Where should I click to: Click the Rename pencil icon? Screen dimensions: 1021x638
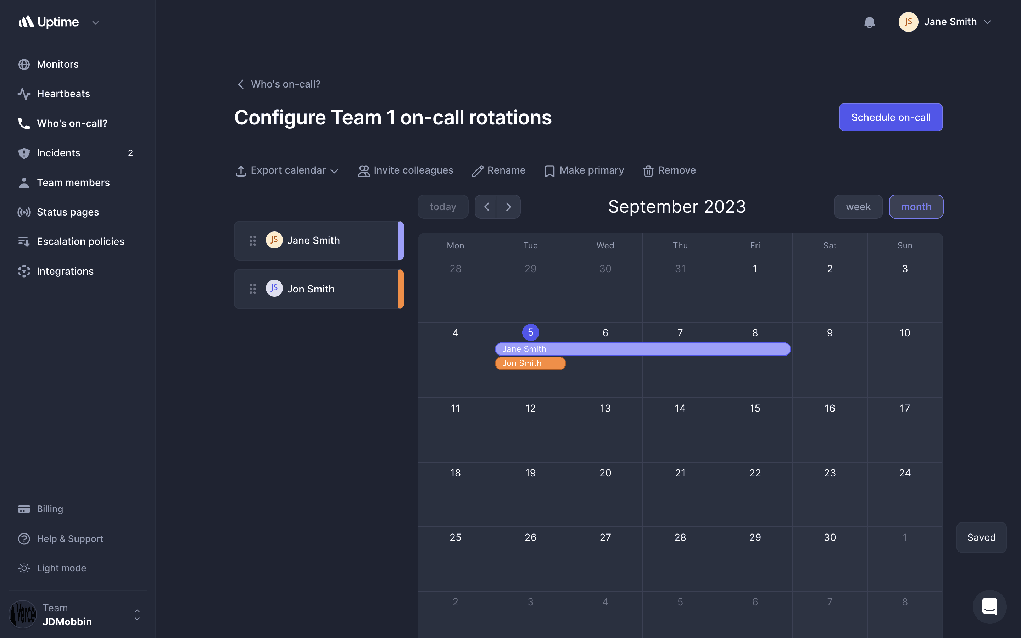coord(478,171)
